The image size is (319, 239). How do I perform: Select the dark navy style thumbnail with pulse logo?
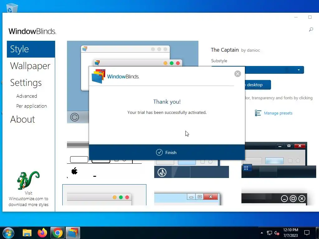192,169
